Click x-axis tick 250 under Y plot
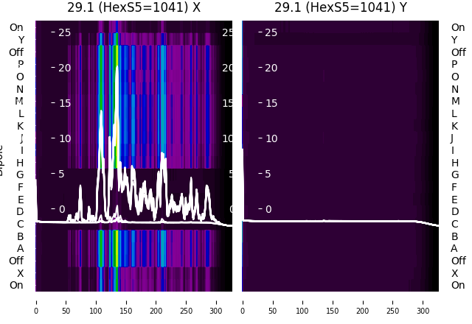472x324 pixels. click(392, 301)
